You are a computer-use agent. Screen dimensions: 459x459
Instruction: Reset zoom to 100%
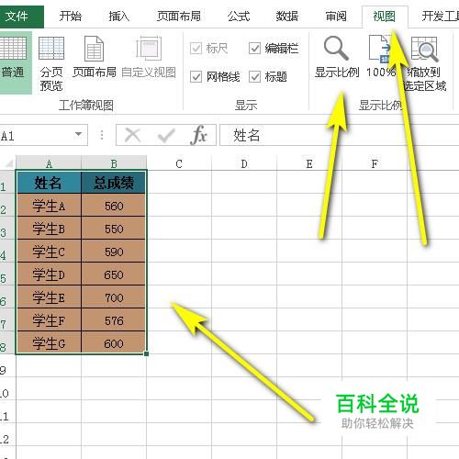click(381, 57)
